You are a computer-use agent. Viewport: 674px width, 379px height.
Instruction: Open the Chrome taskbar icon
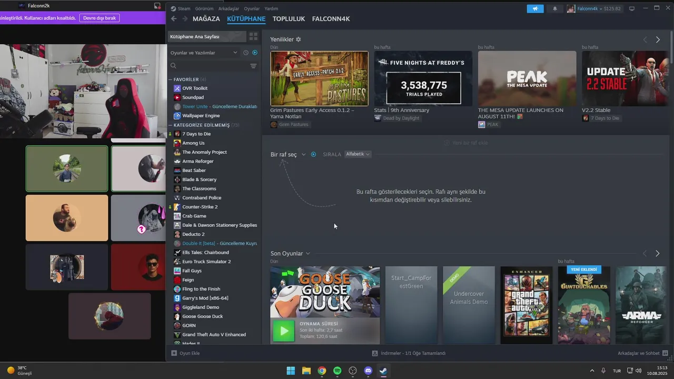click(322, 371)
